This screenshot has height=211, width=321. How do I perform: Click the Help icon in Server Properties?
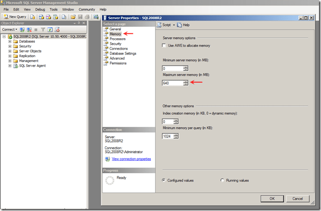pos(179,25)
